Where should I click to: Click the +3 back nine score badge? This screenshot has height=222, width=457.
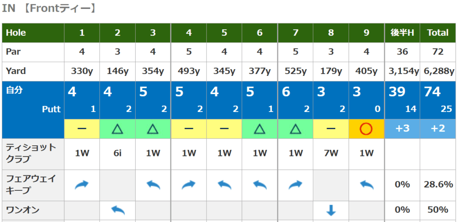[x=402, y=129]
